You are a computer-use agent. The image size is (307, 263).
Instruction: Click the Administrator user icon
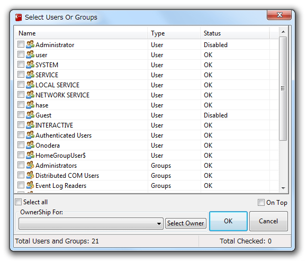[x=30, y=44]
